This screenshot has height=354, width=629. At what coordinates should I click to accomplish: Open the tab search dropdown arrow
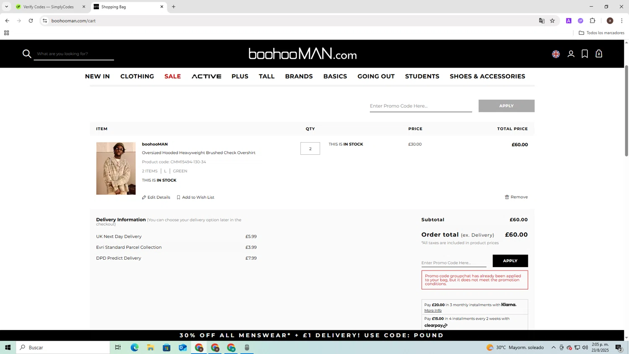click(6, 7)
